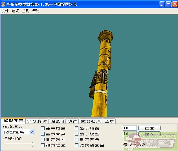Toggle the 显示骨架 checkbox

coord(43,134)
